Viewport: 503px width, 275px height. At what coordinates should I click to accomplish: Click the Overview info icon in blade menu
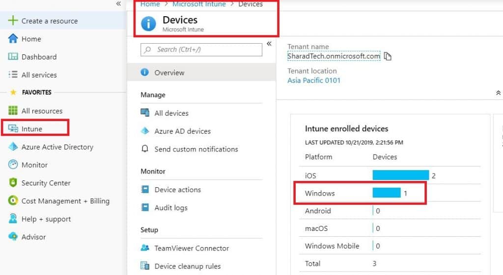[x=145, y=73]
